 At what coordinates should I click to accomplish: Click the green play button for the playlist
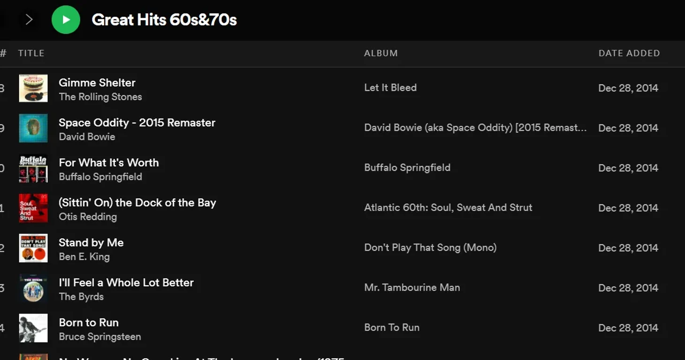tap(66, 20)
